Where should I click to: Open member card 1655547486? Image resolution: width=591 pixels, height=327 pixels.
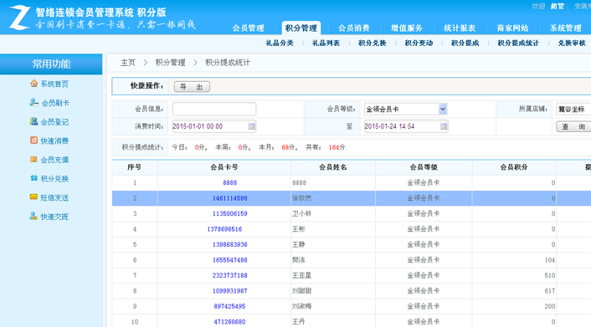[x=230, y=260]
